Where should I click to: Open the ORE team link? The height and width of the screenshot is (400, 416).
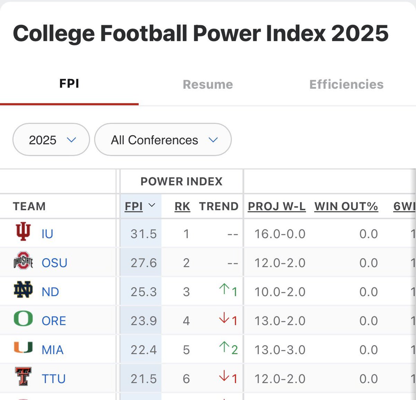(54, 321)
